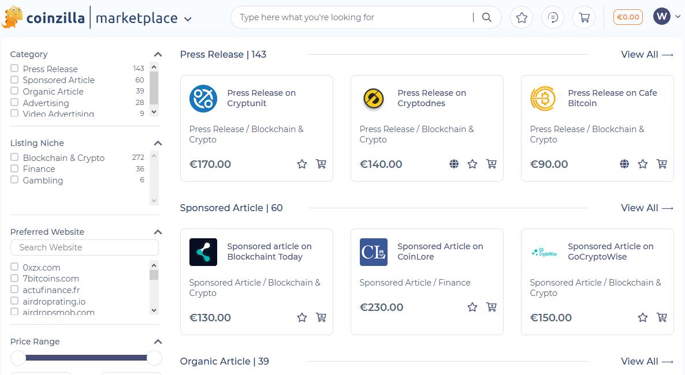Collapse the Preferred Website filter section

click(x=158, y=232)
